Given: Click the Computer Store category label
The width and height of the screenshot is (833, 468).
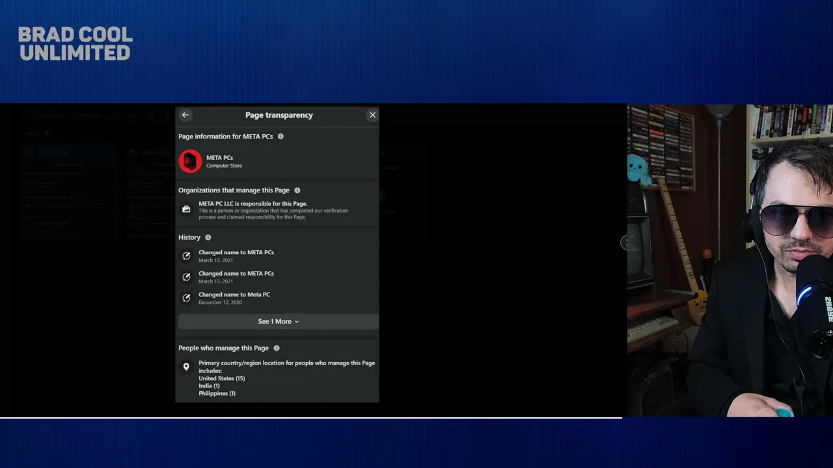Looking at the screenshot, I should (224, 166).
